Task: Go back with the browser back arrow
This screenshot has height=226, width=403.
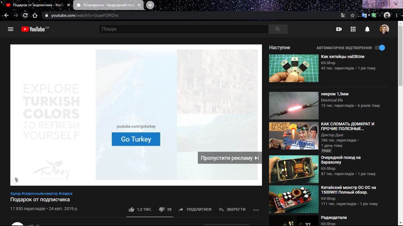Action: tap(6, 15)
